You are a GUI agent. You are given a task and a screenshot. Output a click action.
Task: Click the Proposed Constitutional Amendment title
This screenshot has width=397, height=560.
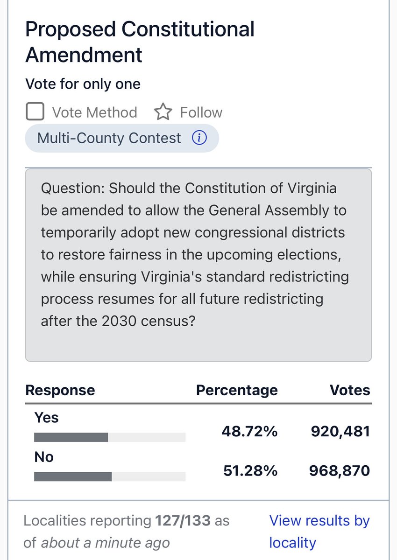[x=140, y=42]
